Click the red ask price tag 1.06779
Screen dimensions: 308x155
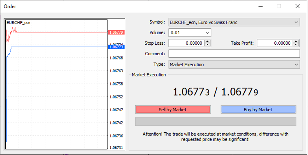[x=116, y=32]
